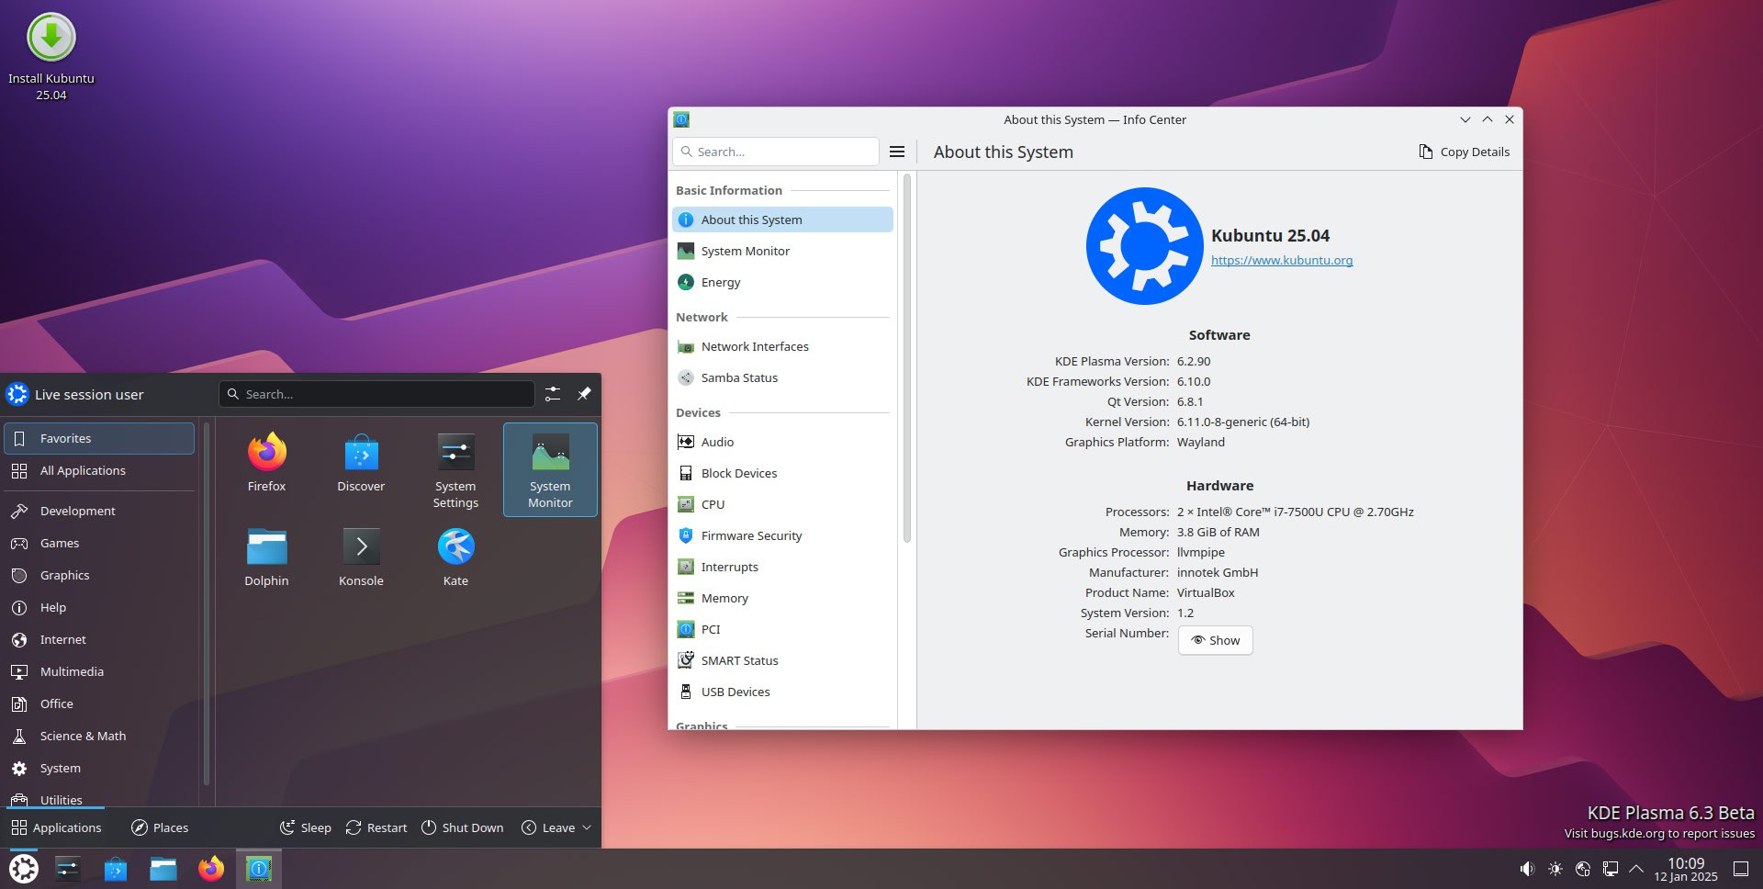Expand hidden system tray icons arrow
Image resolution: width=1763 pixels, height=889 pixels.
click(1636, 869)
